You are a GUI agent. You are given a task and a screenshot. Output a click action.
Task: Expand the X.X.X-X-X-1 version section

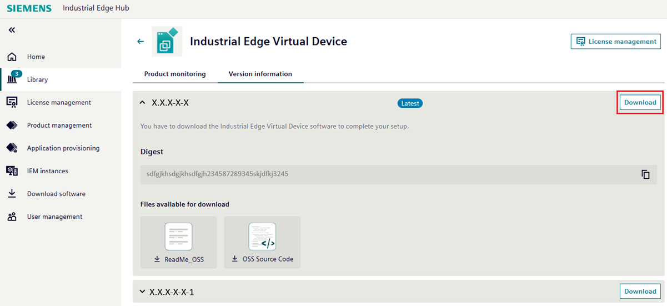pos(142,292)
